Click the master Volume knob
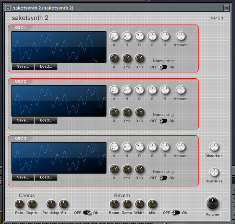The width and height of the screenshot is (235, 224). click(x=212, y=203)
